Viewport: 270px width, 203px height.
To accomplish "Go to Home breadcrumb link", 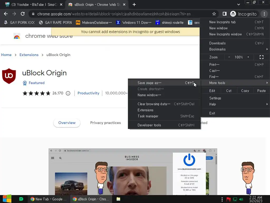I will coord(6,55).
